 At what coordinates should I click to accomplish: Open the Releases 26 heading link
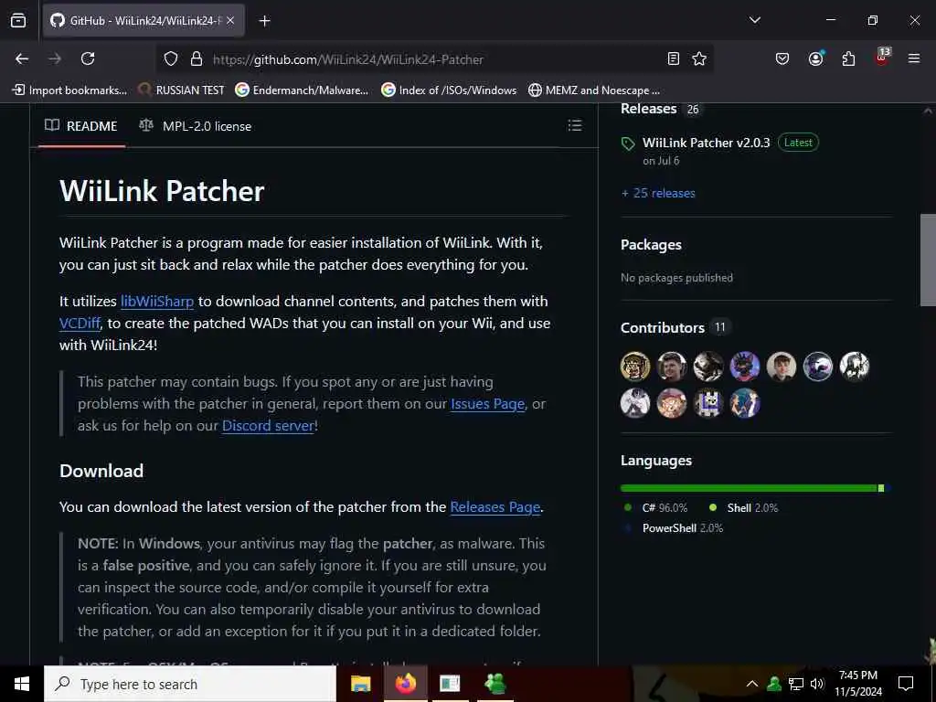click(660, 110)
